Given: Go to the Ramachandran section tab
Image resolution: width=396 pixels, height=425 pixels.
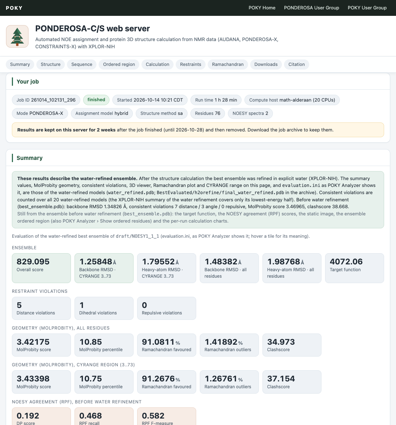Looking at the screenshot, I should click(x=228, y=64).
